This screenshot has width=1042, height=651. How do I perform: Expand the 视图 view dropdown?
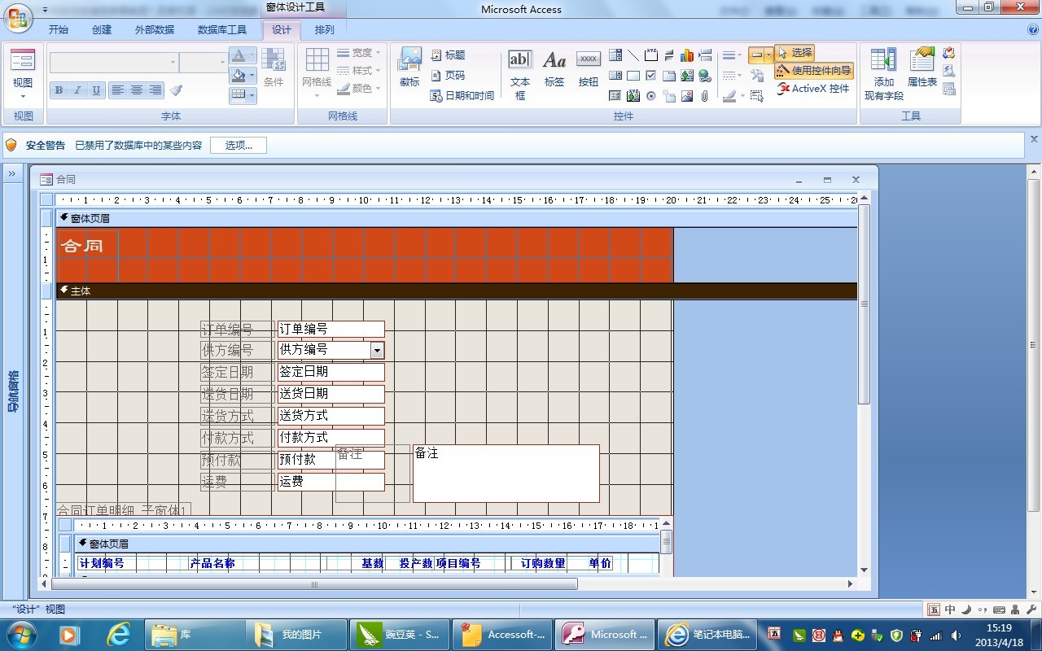click(23, 97)
